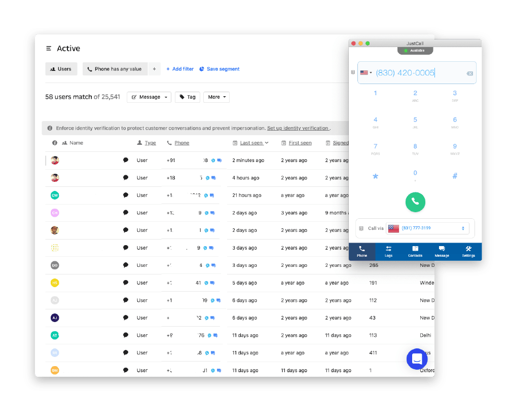Viewport: 510px width, 397px height.
Task: Toggle the Available status in JustCall
Action: [415, 51]
